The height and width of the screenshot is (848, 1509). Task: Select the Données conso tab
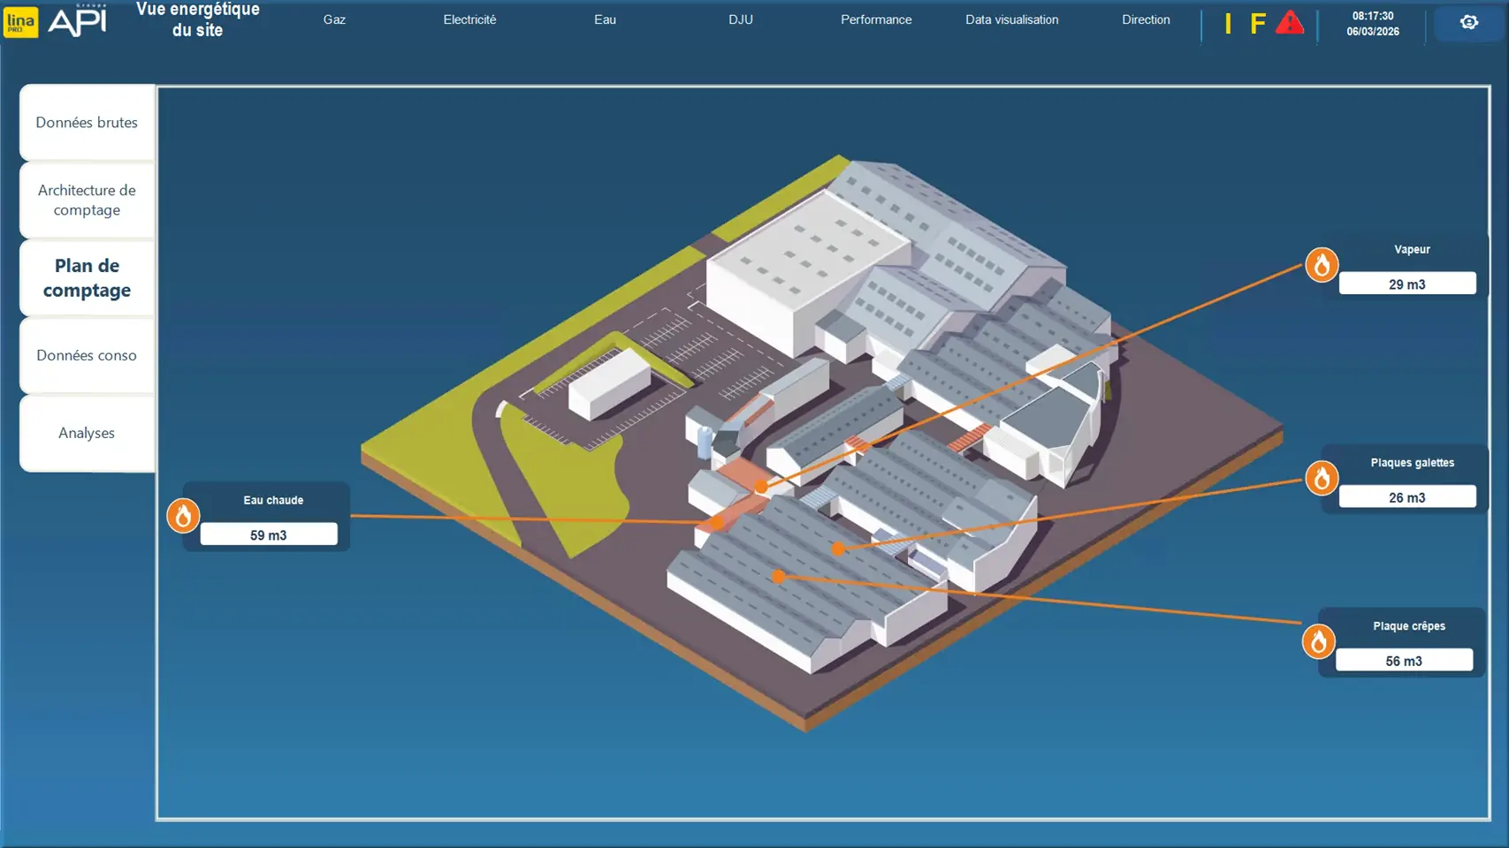(x=87, y=355)
